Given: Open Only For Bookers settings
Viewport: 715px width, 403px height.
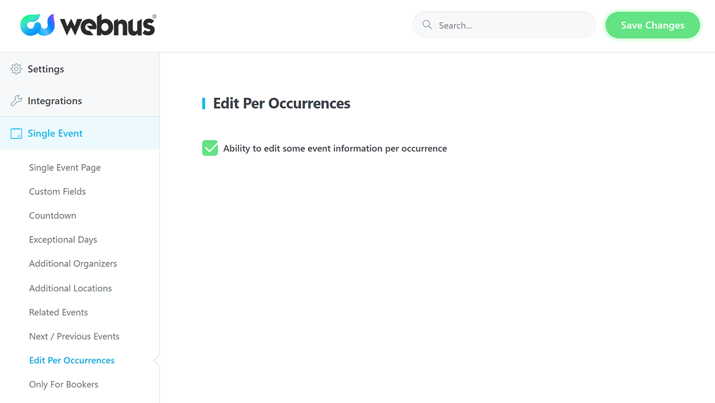Looking at the screenshot, I should [x=64, y=384].
